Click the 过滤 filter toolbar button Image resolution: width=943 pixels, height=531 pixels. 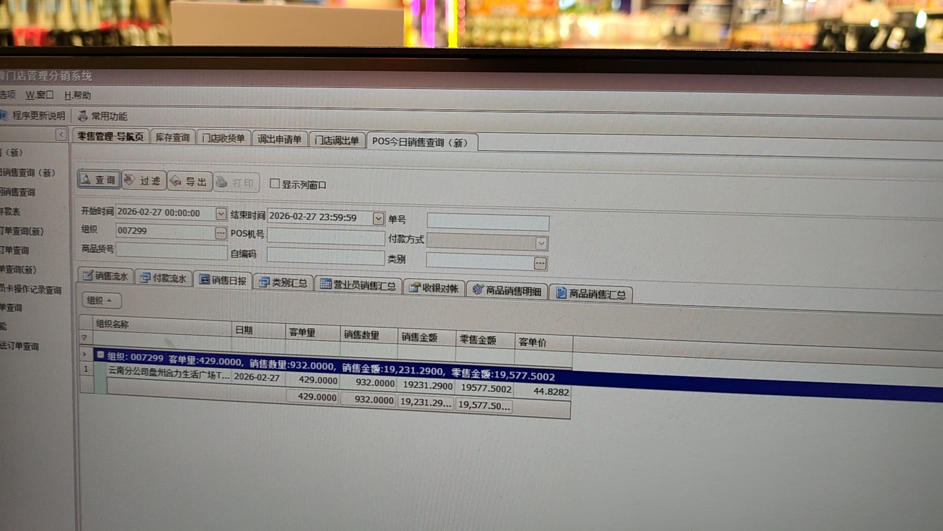pos(143,181)
